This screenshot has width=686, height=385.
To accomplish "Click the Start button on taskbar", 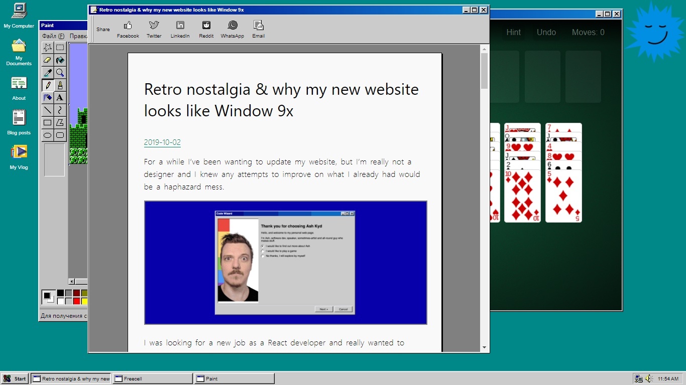I will click(15, 378).
